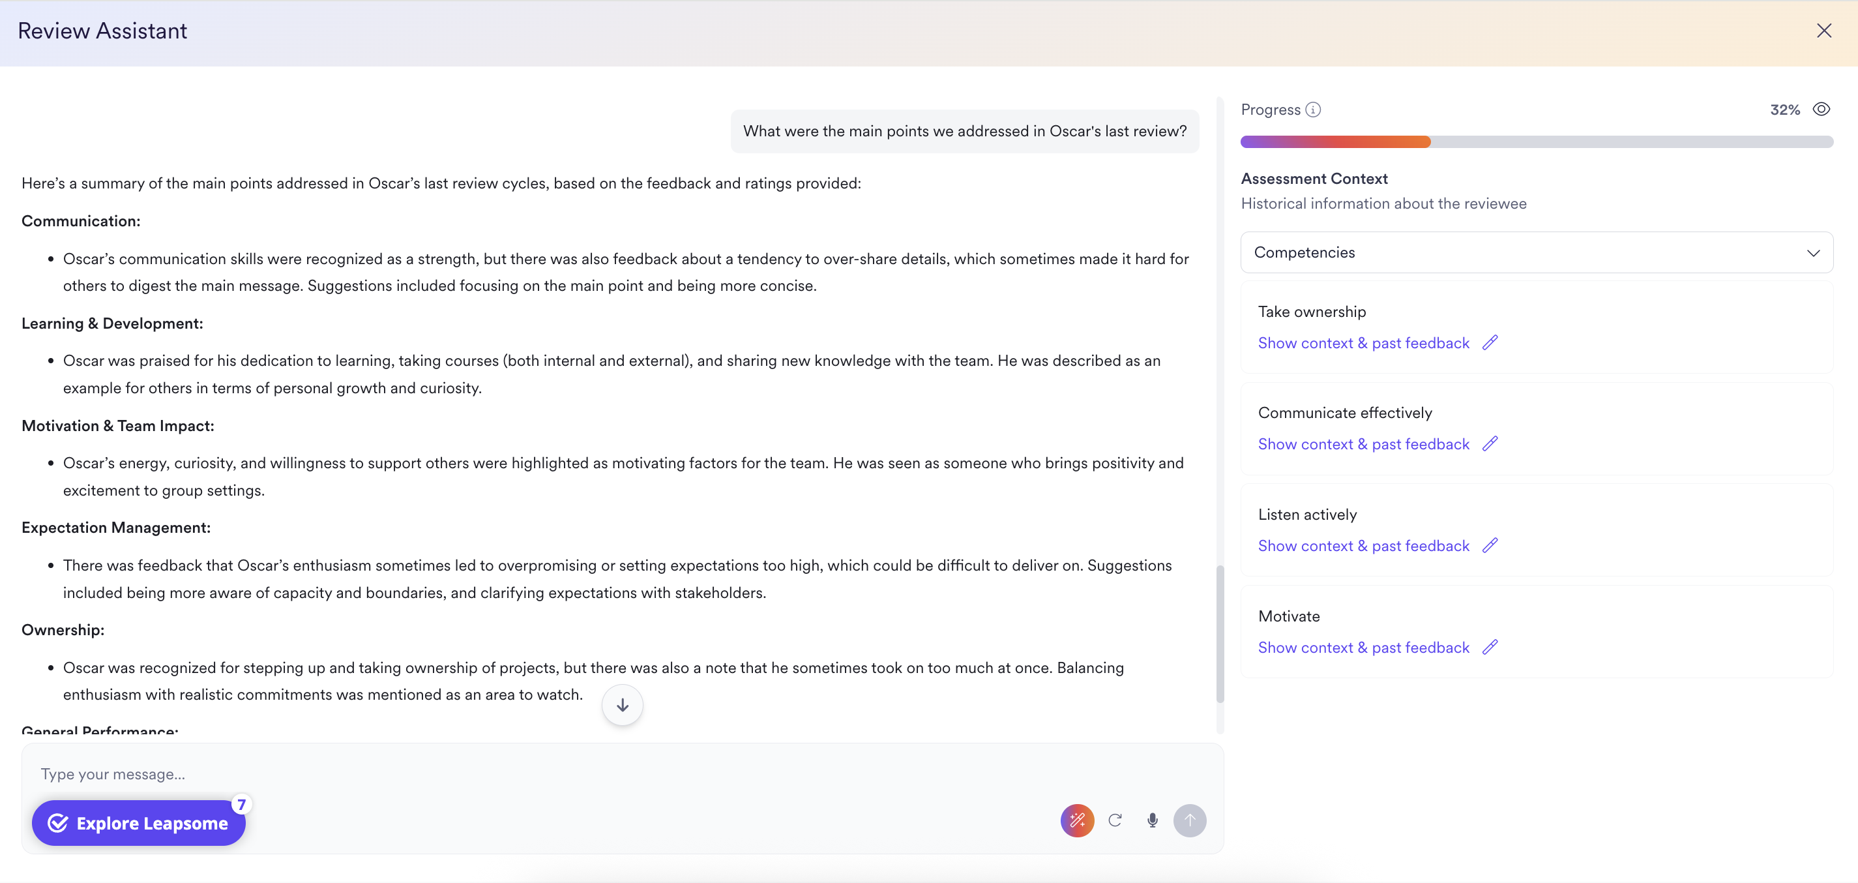This screenshot has width=1858, height=883.
Task: Click the Type your message input field
Action: point(289,773)
